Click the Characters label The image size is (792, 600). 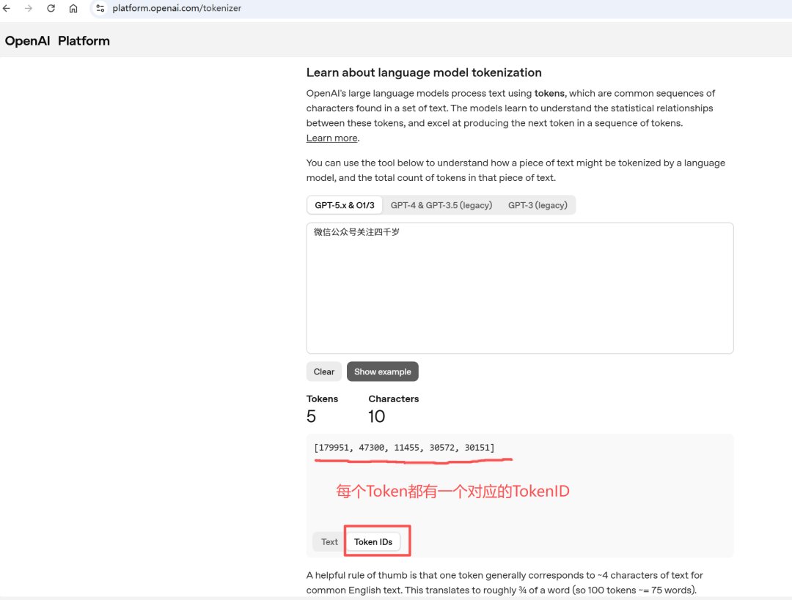pos(394,399)
